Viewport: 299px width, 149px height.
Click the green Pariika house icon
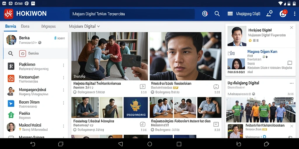pos(11,115)
